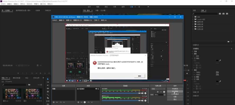The image size is (235, 105).
Task: Move scene up in OBS 场景 panel
Action: tap(61, 102)
